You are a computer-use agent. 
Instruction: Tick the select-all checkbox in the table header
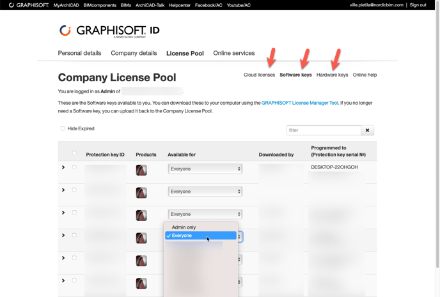[74, 153]
